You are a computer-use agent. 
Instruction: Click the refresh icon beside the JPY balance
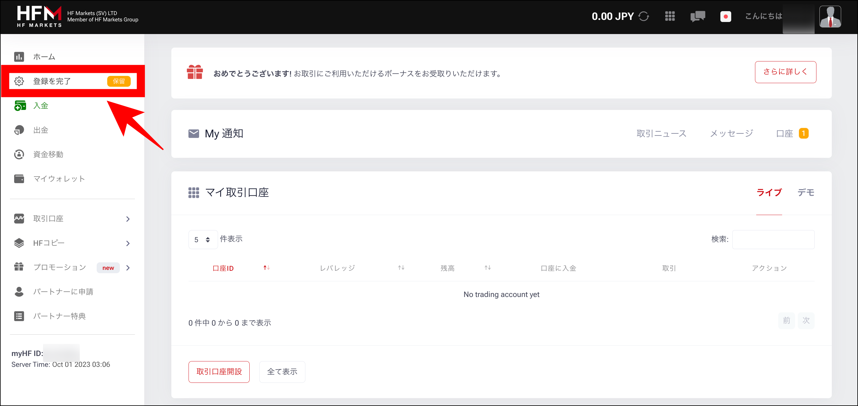(644, 16)
